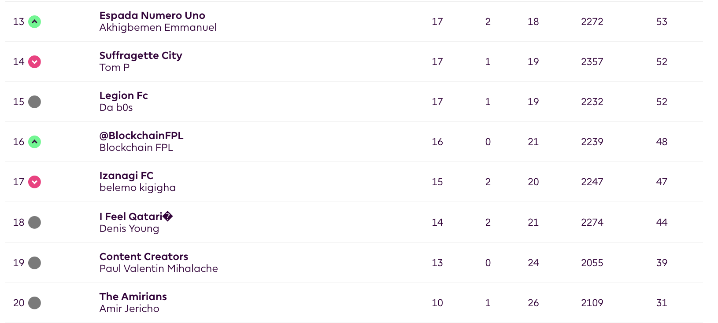Open the Suffragette City team page
This screenshot has width=718, height=323.
point(141,55)
